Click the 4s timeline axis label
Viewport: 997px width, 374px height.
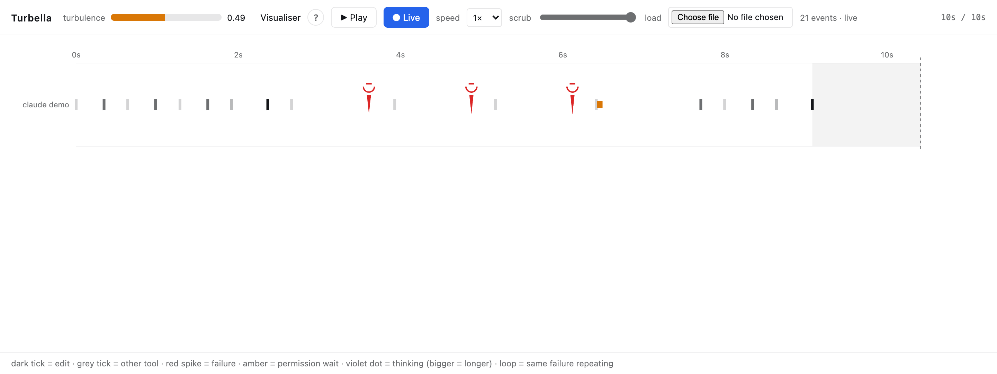click(x=400, y=55)
